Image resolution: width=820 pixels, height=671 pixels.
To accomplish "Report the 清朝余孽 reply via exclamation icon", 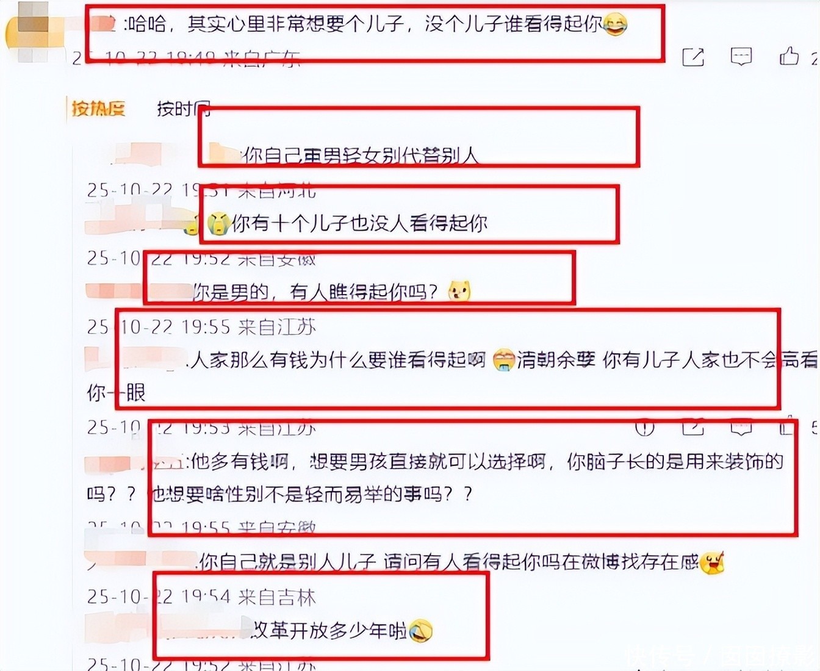I will (x=644, y=428).
